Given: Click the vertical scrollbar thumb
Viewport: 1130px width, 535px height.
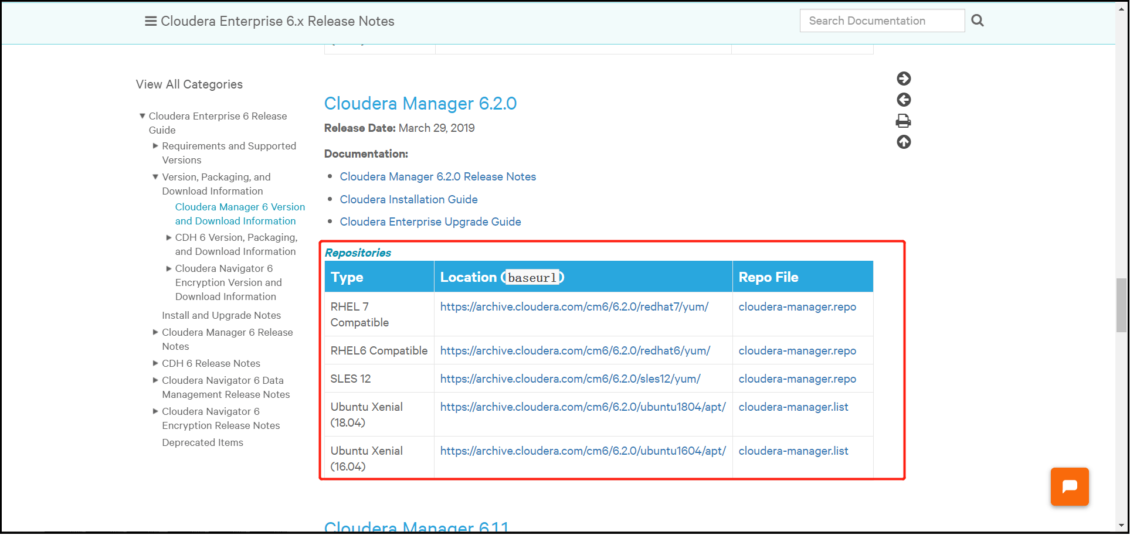Looking at the screenshot, I should 1121,305.
